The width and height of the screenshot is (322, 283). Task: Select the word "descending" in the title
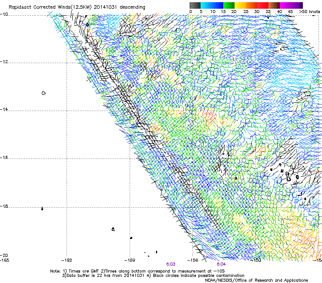pyautogui.click(x=132, y=7)
